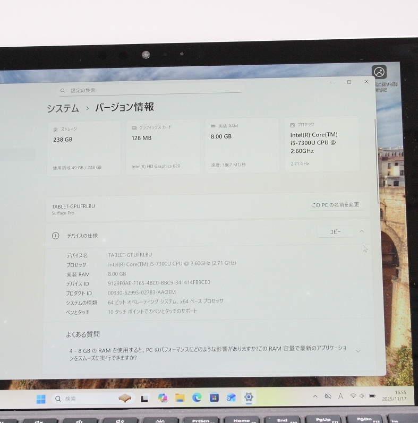The image size is (418, 423).
Task: Click Intel(R) HD Graphics 620 text
Action: pos(156,166)
